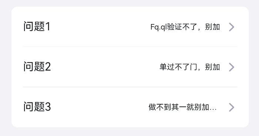259x136 pixels.
Task: Click the "Fq.ql" portion of first answer
Action: click(159, 27)
